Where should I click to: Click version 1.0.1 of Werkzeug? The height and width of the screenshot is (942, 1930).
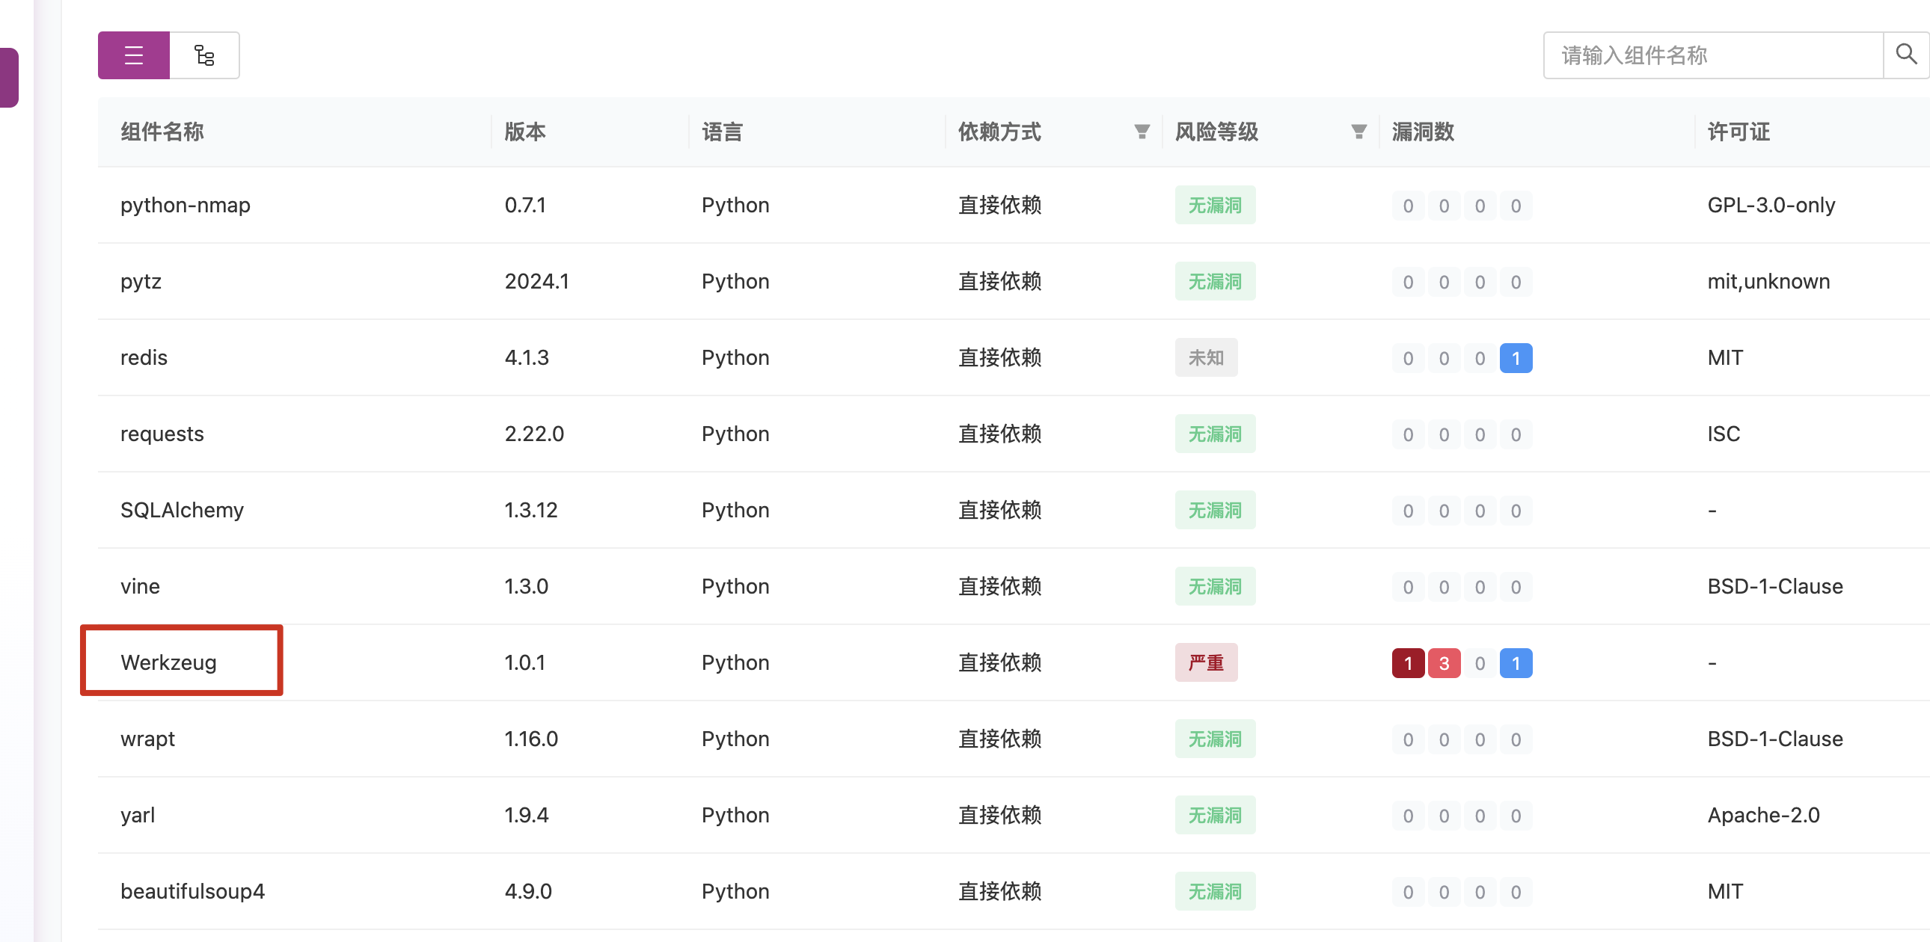[x=524, y=662]
